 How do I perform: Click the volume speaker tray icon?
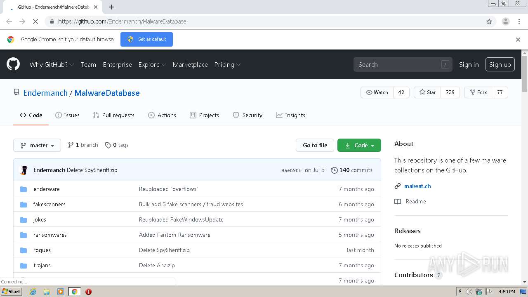pos(469,292)
